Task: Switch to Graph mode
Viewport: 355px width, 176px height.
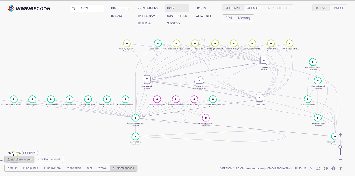Action: pyautogui.click(x=233, y=8)
